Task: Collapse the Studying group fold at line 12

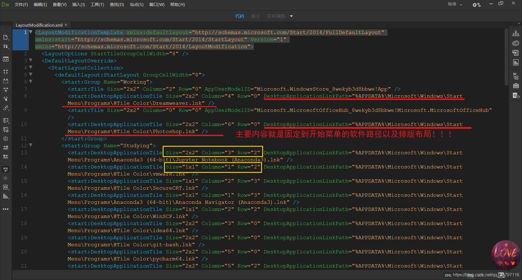Action: coord(31,145)
